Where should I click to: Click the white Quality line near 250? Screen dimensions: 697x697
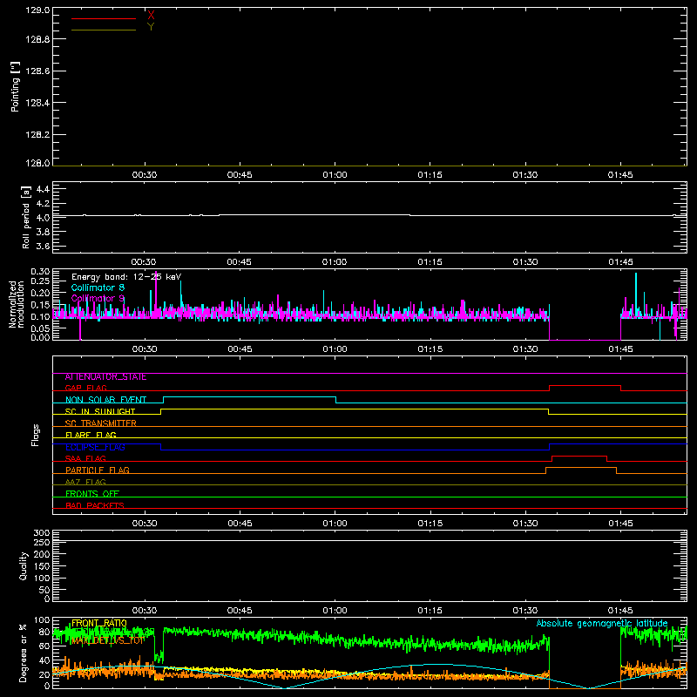tap(369, 541)
